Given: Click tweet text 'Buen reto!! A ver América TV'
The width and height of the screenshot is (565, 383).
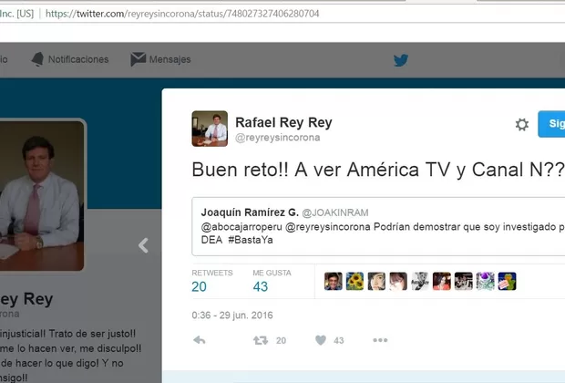Looking at the screenshot, I should pos(321,170).
